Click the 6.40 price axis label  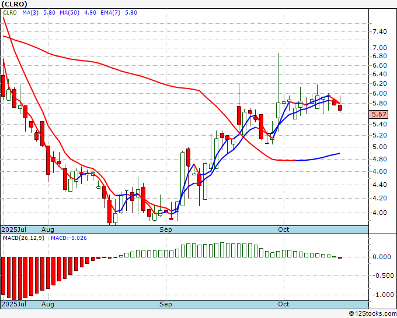click(x=379, y=75)
